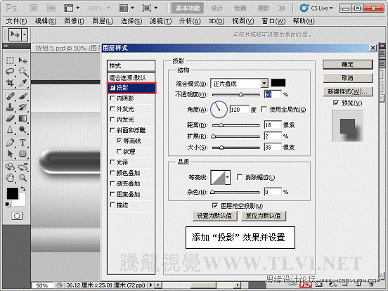The image size is (388, 291).
Task: Select the Path Selection tool
Action: (x=10, y=154)
